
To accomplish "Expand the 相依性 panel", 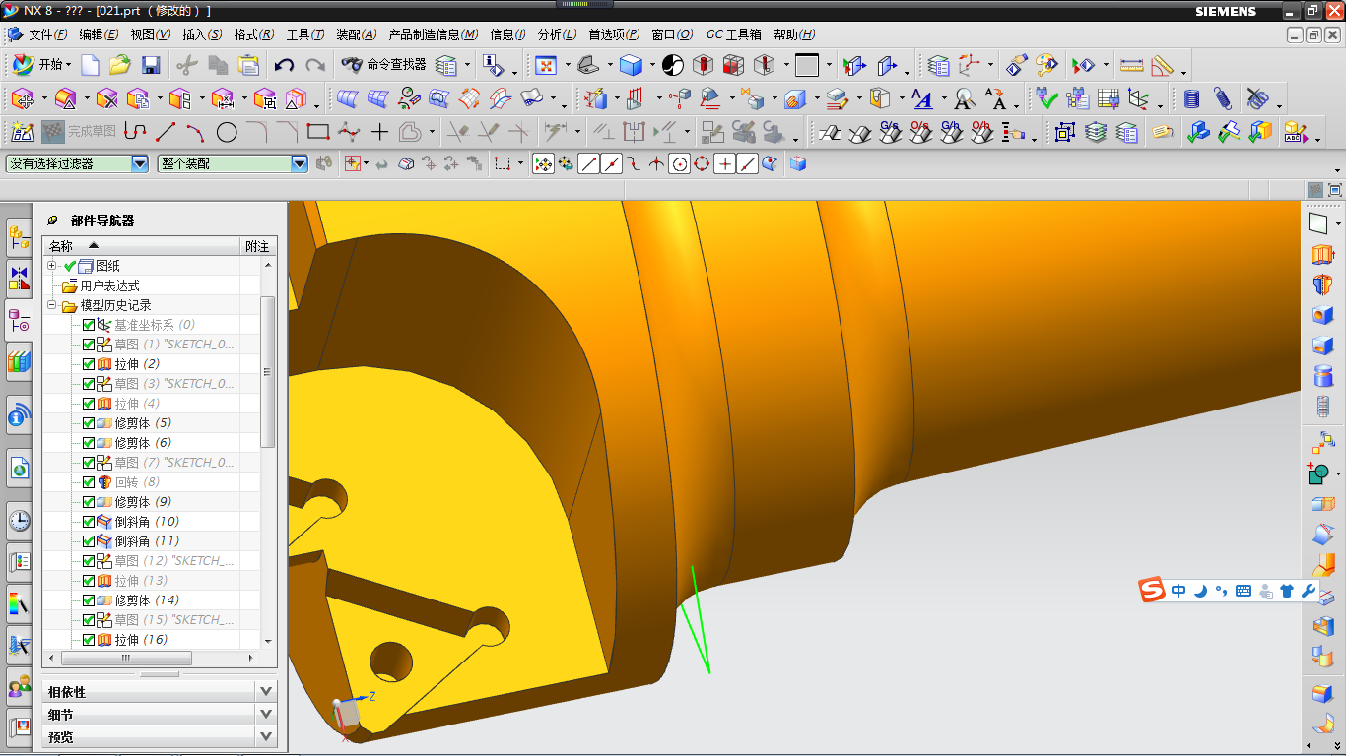I will [160, 692].
